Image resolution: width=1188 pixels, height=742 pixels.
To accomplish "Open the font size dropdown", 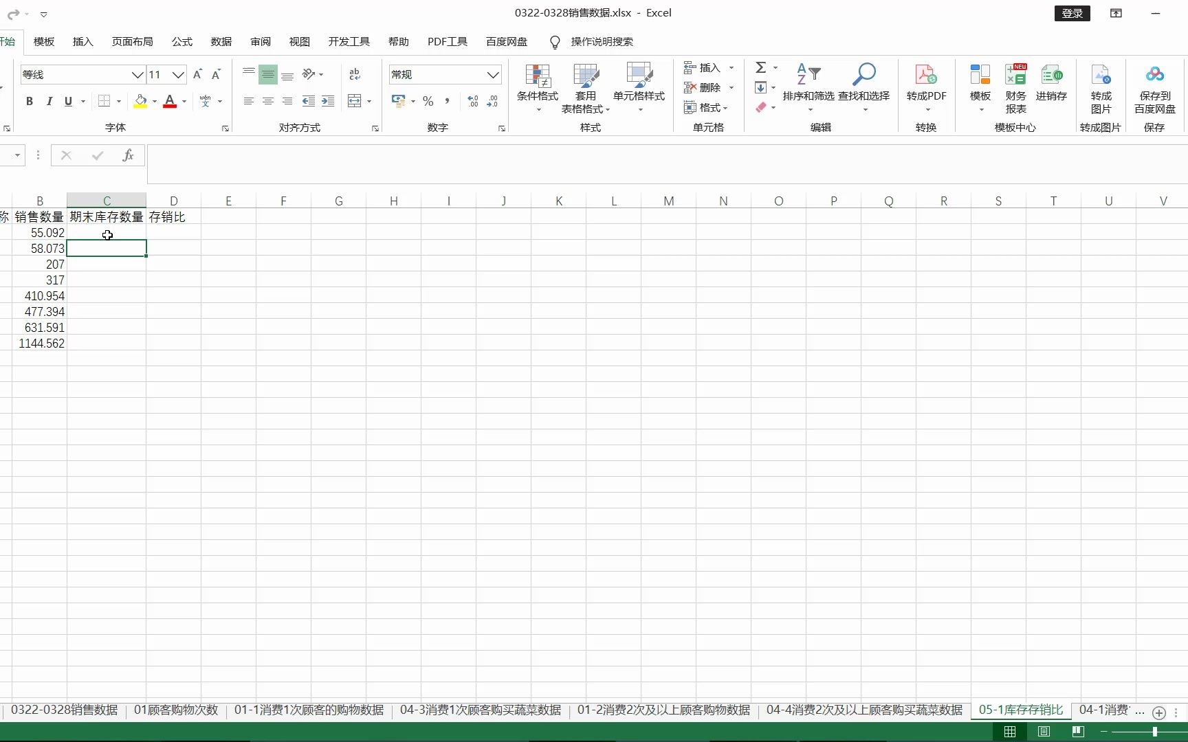I will coord(178,75).
